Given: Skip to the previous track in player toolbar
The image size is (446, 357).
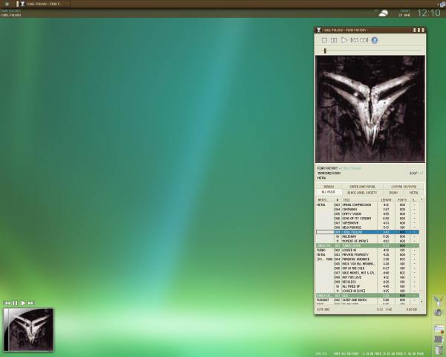Looking at the screenshot, I should click(354, 40).
